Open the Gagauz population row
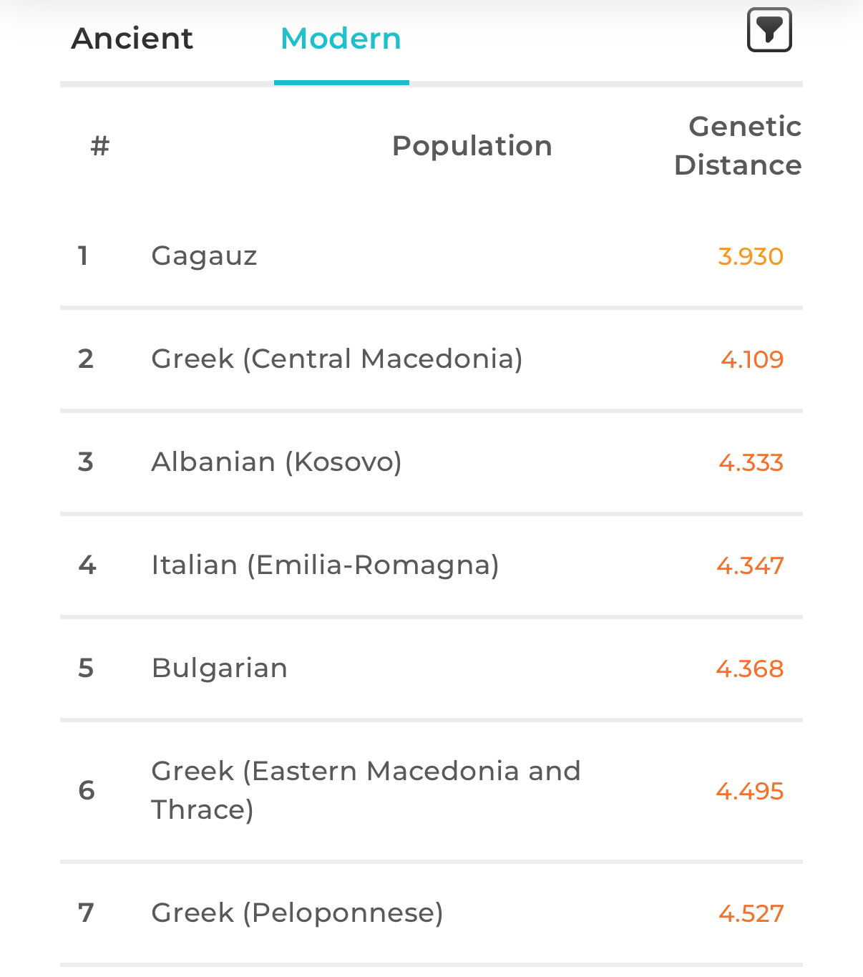 [x=431, y=256]
